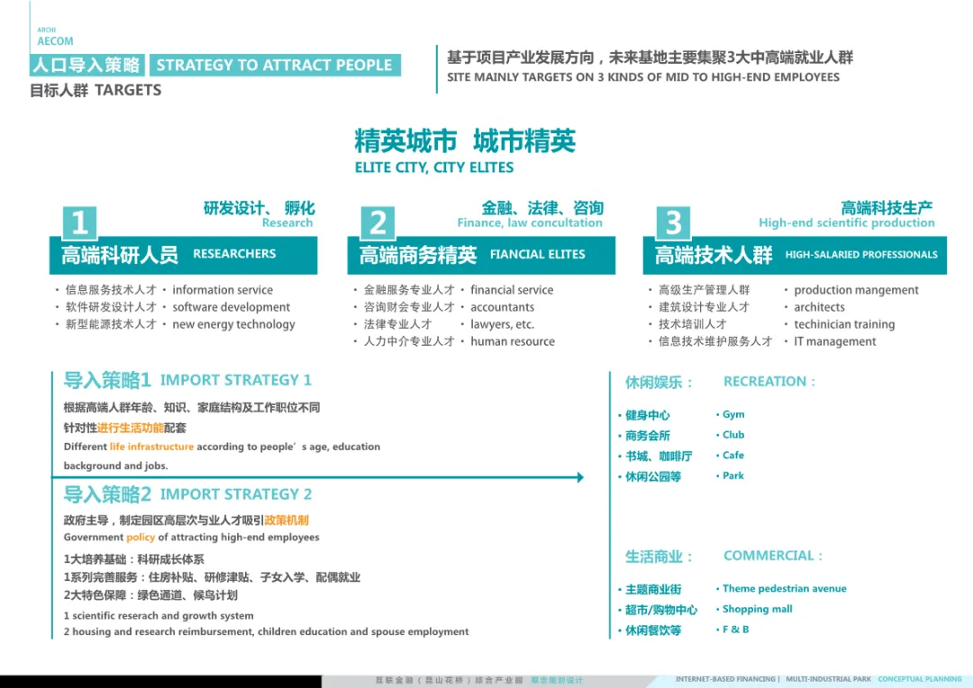Viewport: 973px width, 688px height.
Task: Click the 'IMPORT STRATEGY 2' heading
Action: click(x=236, y=494)
